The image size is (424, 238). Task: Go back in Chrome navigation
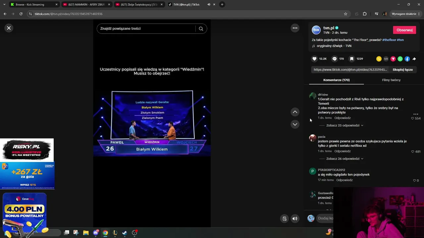coord(5,14)
